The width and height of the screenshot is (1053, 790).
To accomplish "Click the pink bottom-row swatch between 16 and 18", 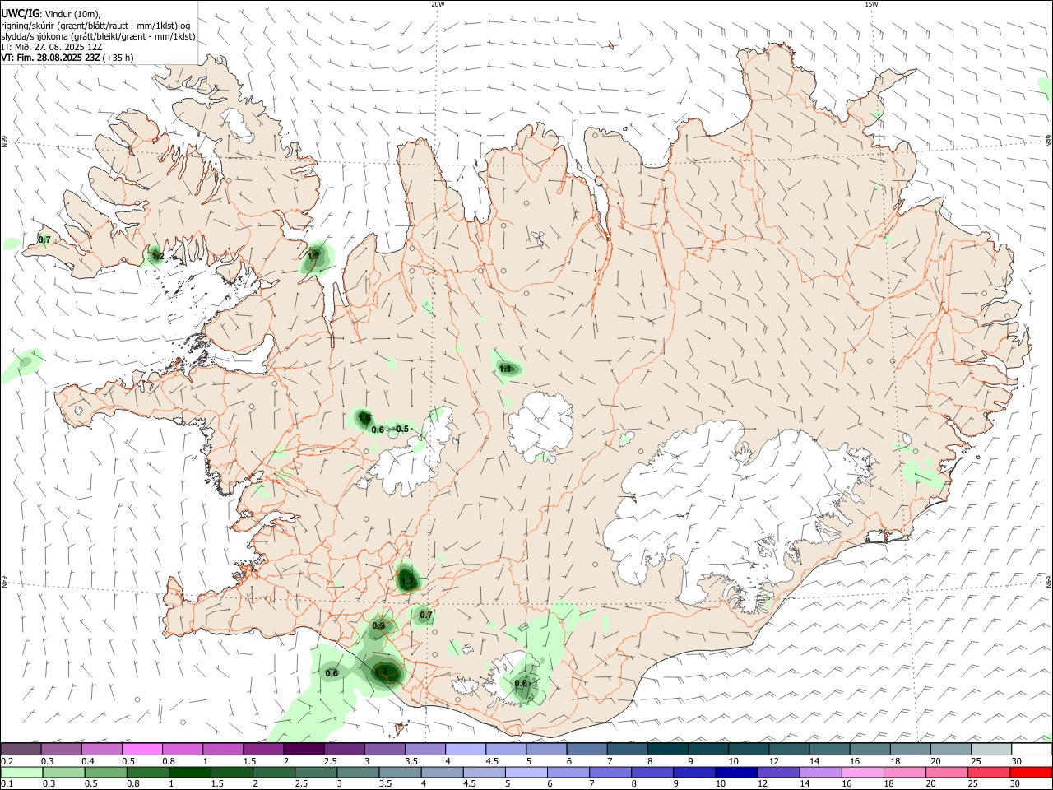I will [x=864, y=773].
